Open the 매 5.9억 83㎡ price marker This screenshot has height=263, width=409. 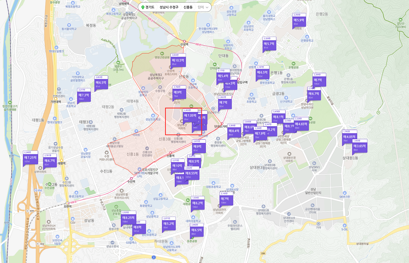[299, 20]
